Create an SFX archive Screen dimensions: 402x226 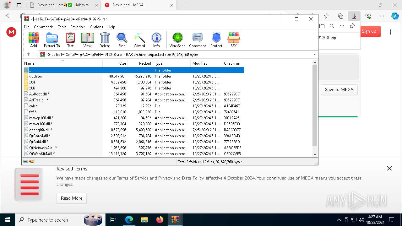point(234,40)
